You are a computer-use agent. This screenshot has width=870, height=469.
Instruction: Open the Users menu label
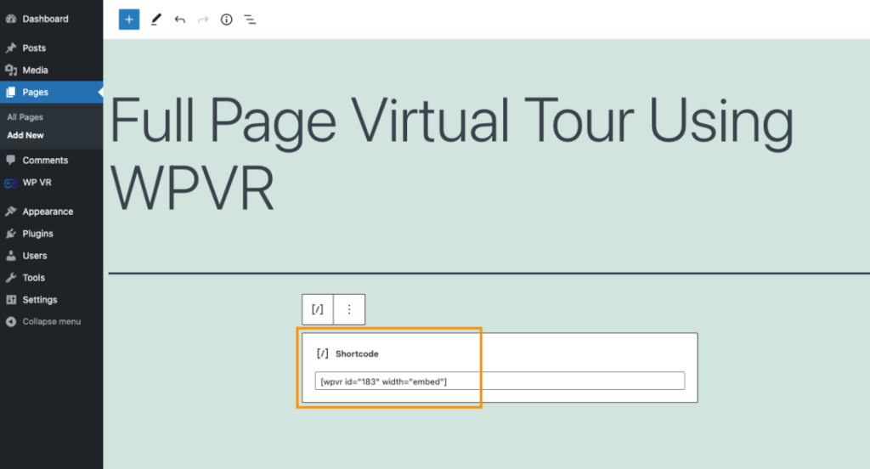click(34, 255)
